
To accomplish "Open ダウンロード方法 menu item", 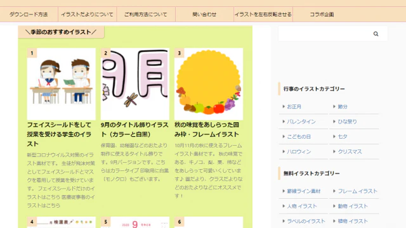I will [29, 15].
